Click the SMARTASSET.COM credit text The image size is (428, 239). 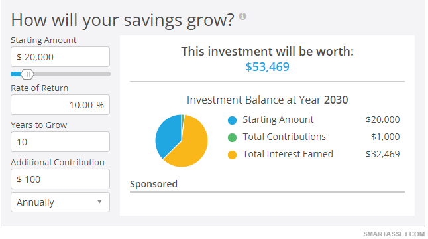click(x=394, y=234)
